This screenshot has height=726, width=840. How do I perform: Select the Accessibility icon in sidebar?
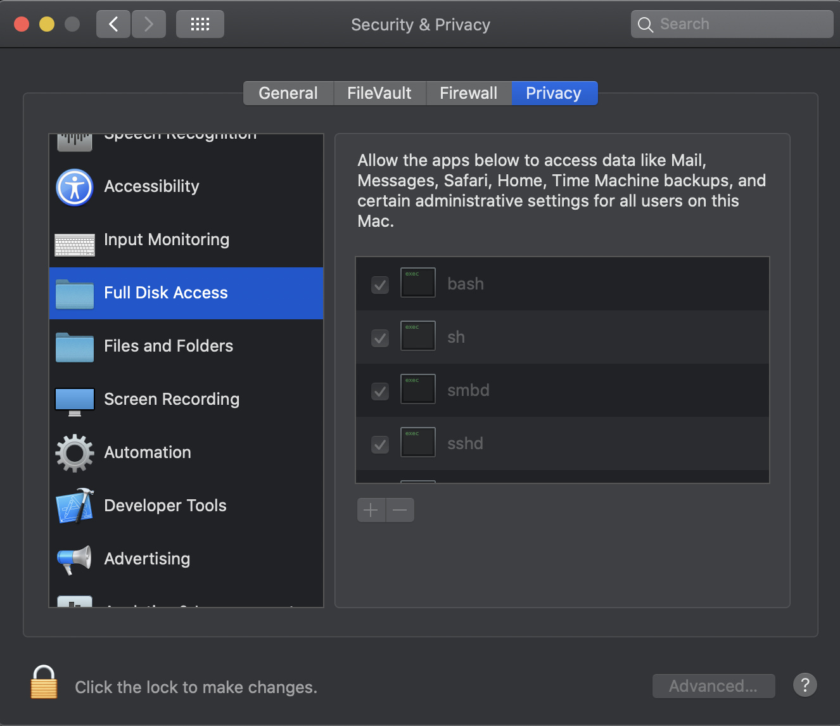(75, 188)
